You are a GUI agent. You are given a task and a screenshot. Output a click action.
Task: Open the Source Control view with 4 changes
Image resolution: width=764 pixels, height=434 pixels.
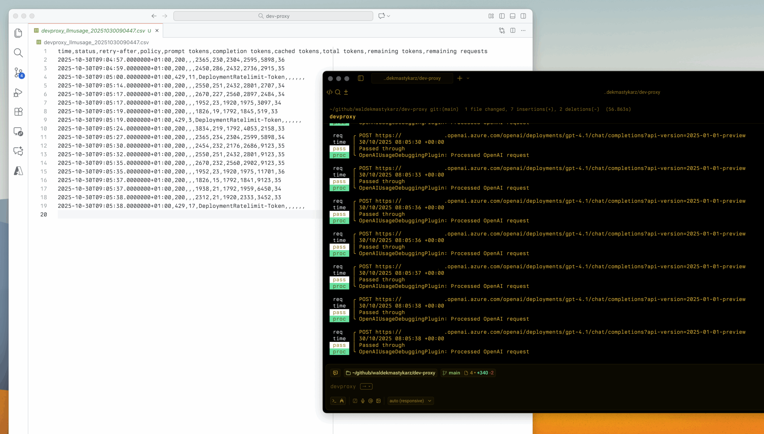(18, 73)
